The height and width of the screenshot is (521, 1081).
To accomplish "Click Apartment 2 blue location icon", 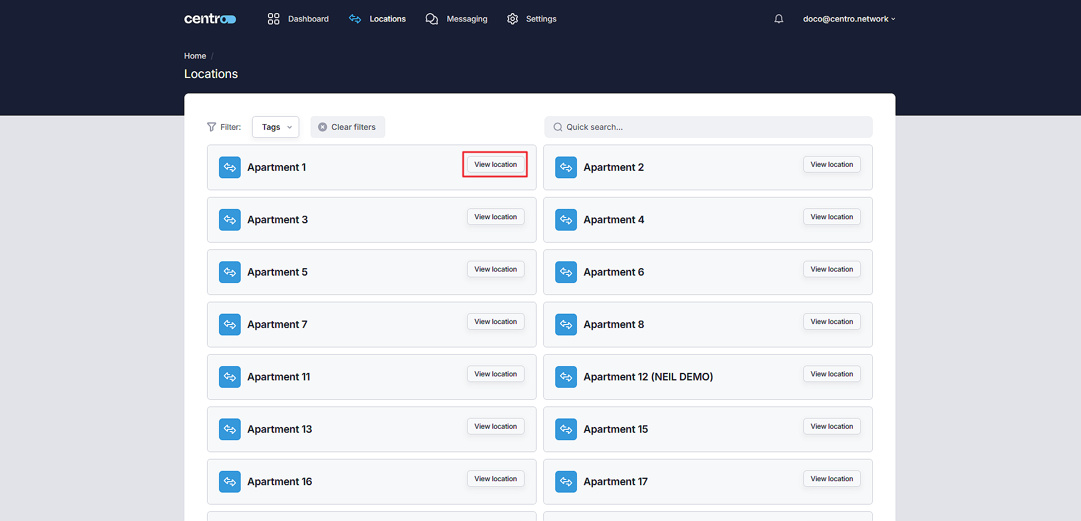I will [566, 167].
